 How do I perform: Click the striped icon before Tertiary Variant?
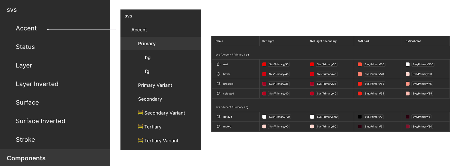(140, 140)
